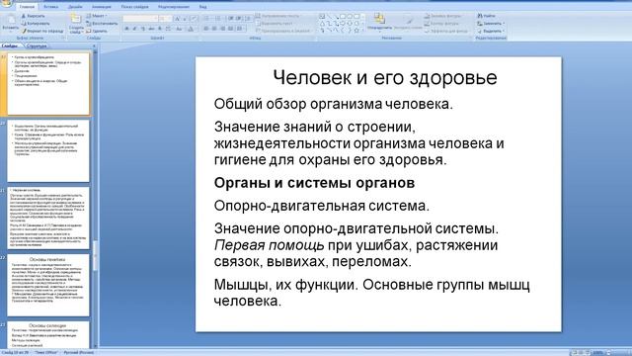Viewport: 632px width, 356px height.
Task: Open Quick Styles (Экспресс-стили) gallery
Action: point(408,23)
